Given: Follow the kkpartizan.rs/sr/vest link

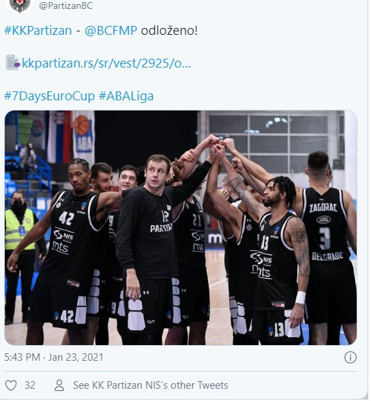Looking at the screenshot, I should click(x=106, y=63).
